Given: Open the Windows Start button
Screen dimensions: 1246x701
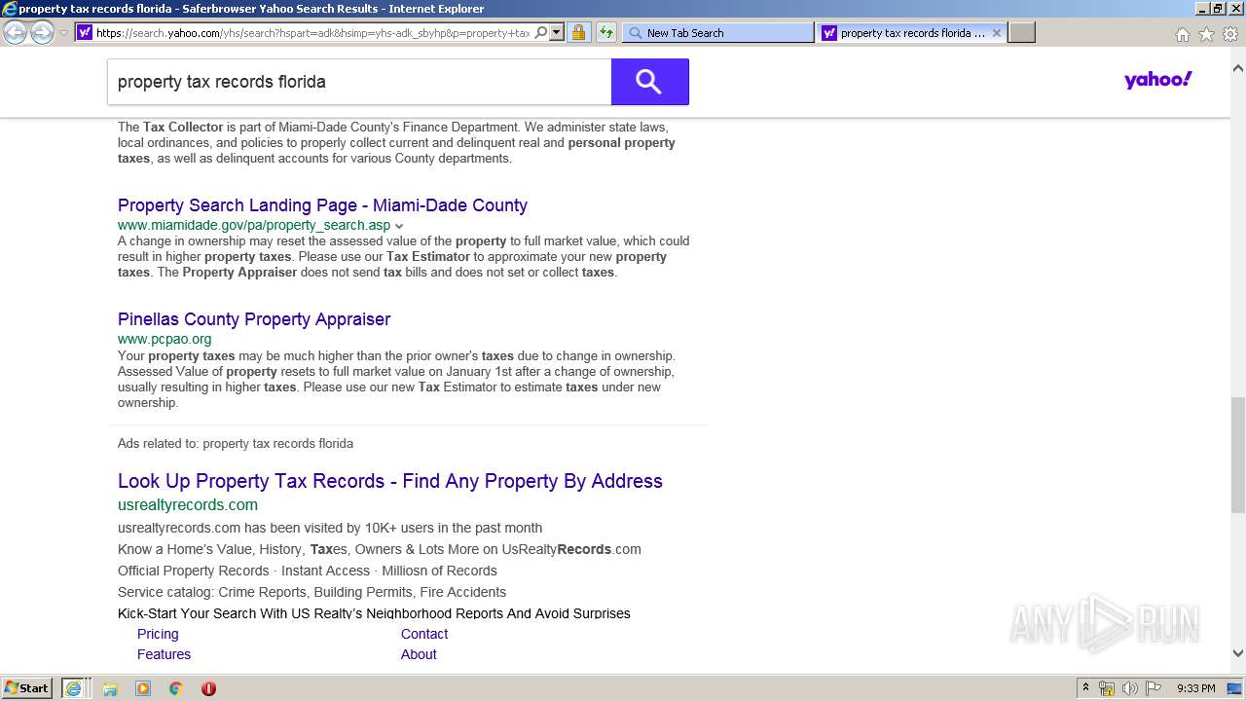Looking at the screenshot, I should (27, 687).
